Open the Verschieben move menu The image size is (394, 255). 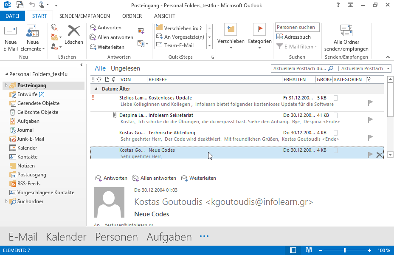(x=231, y=37)
